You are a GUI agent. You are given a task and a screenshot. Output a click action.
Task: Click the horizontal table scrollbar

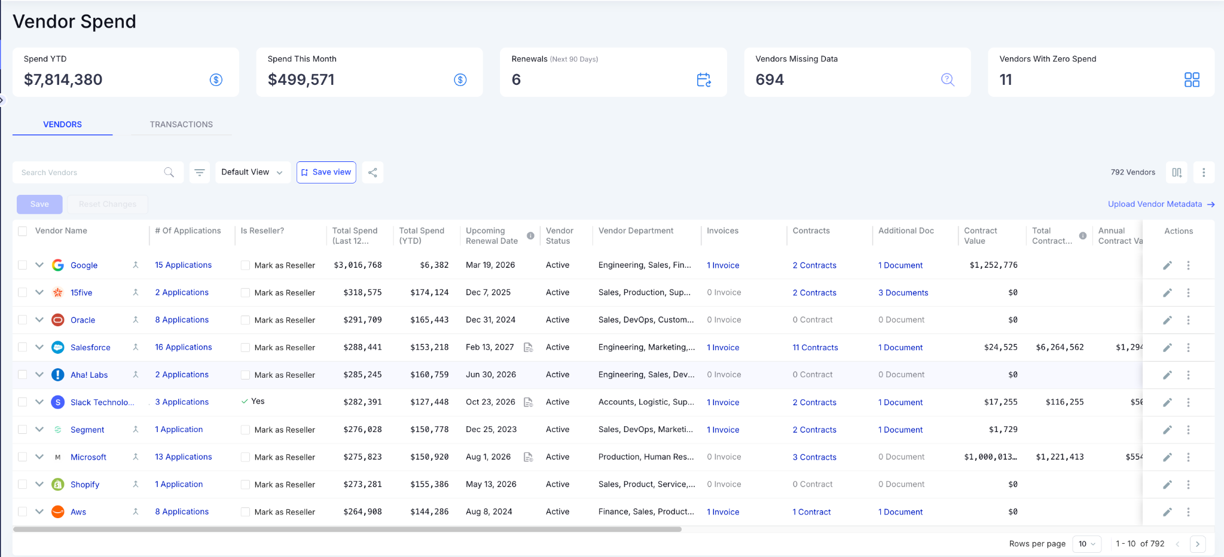click(x=347, y=530)
